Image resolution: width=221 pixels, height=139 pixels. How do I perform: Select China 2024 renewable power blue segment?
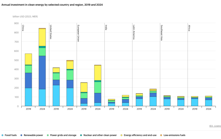coord(42,73)
